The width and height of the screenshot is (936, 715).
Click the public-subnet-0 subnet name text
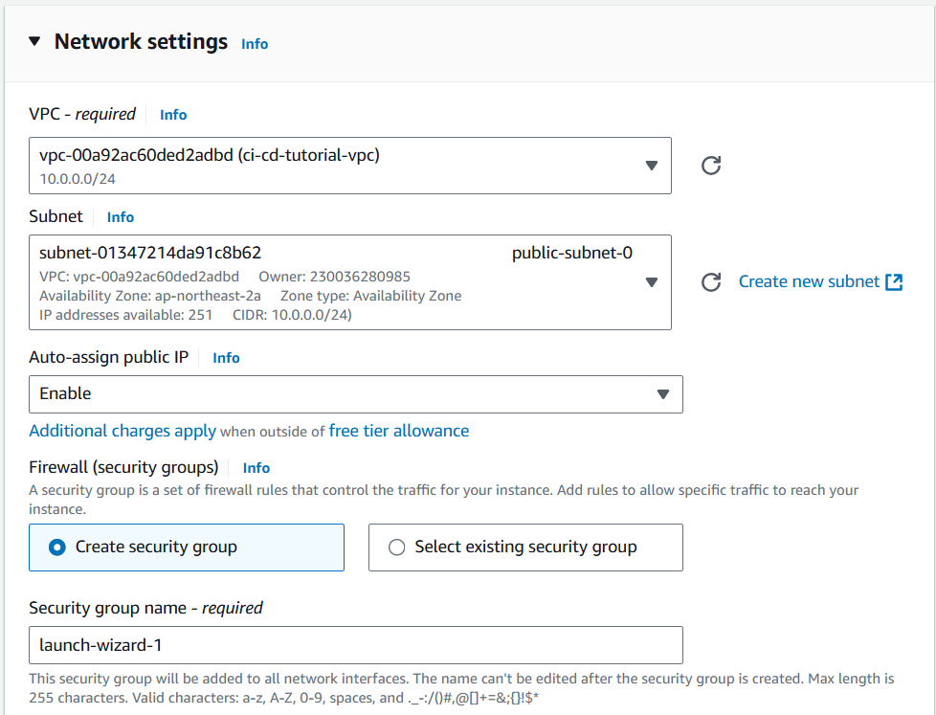pos(572,253)
